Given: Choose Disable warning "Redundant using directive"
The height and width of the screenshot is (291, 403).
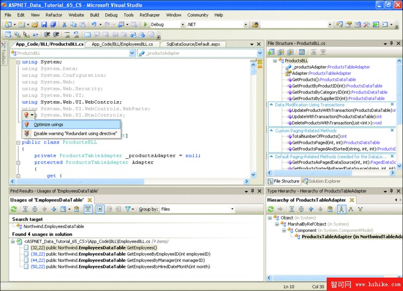Looking at the screenshot, I should click(x=75, y=133).
